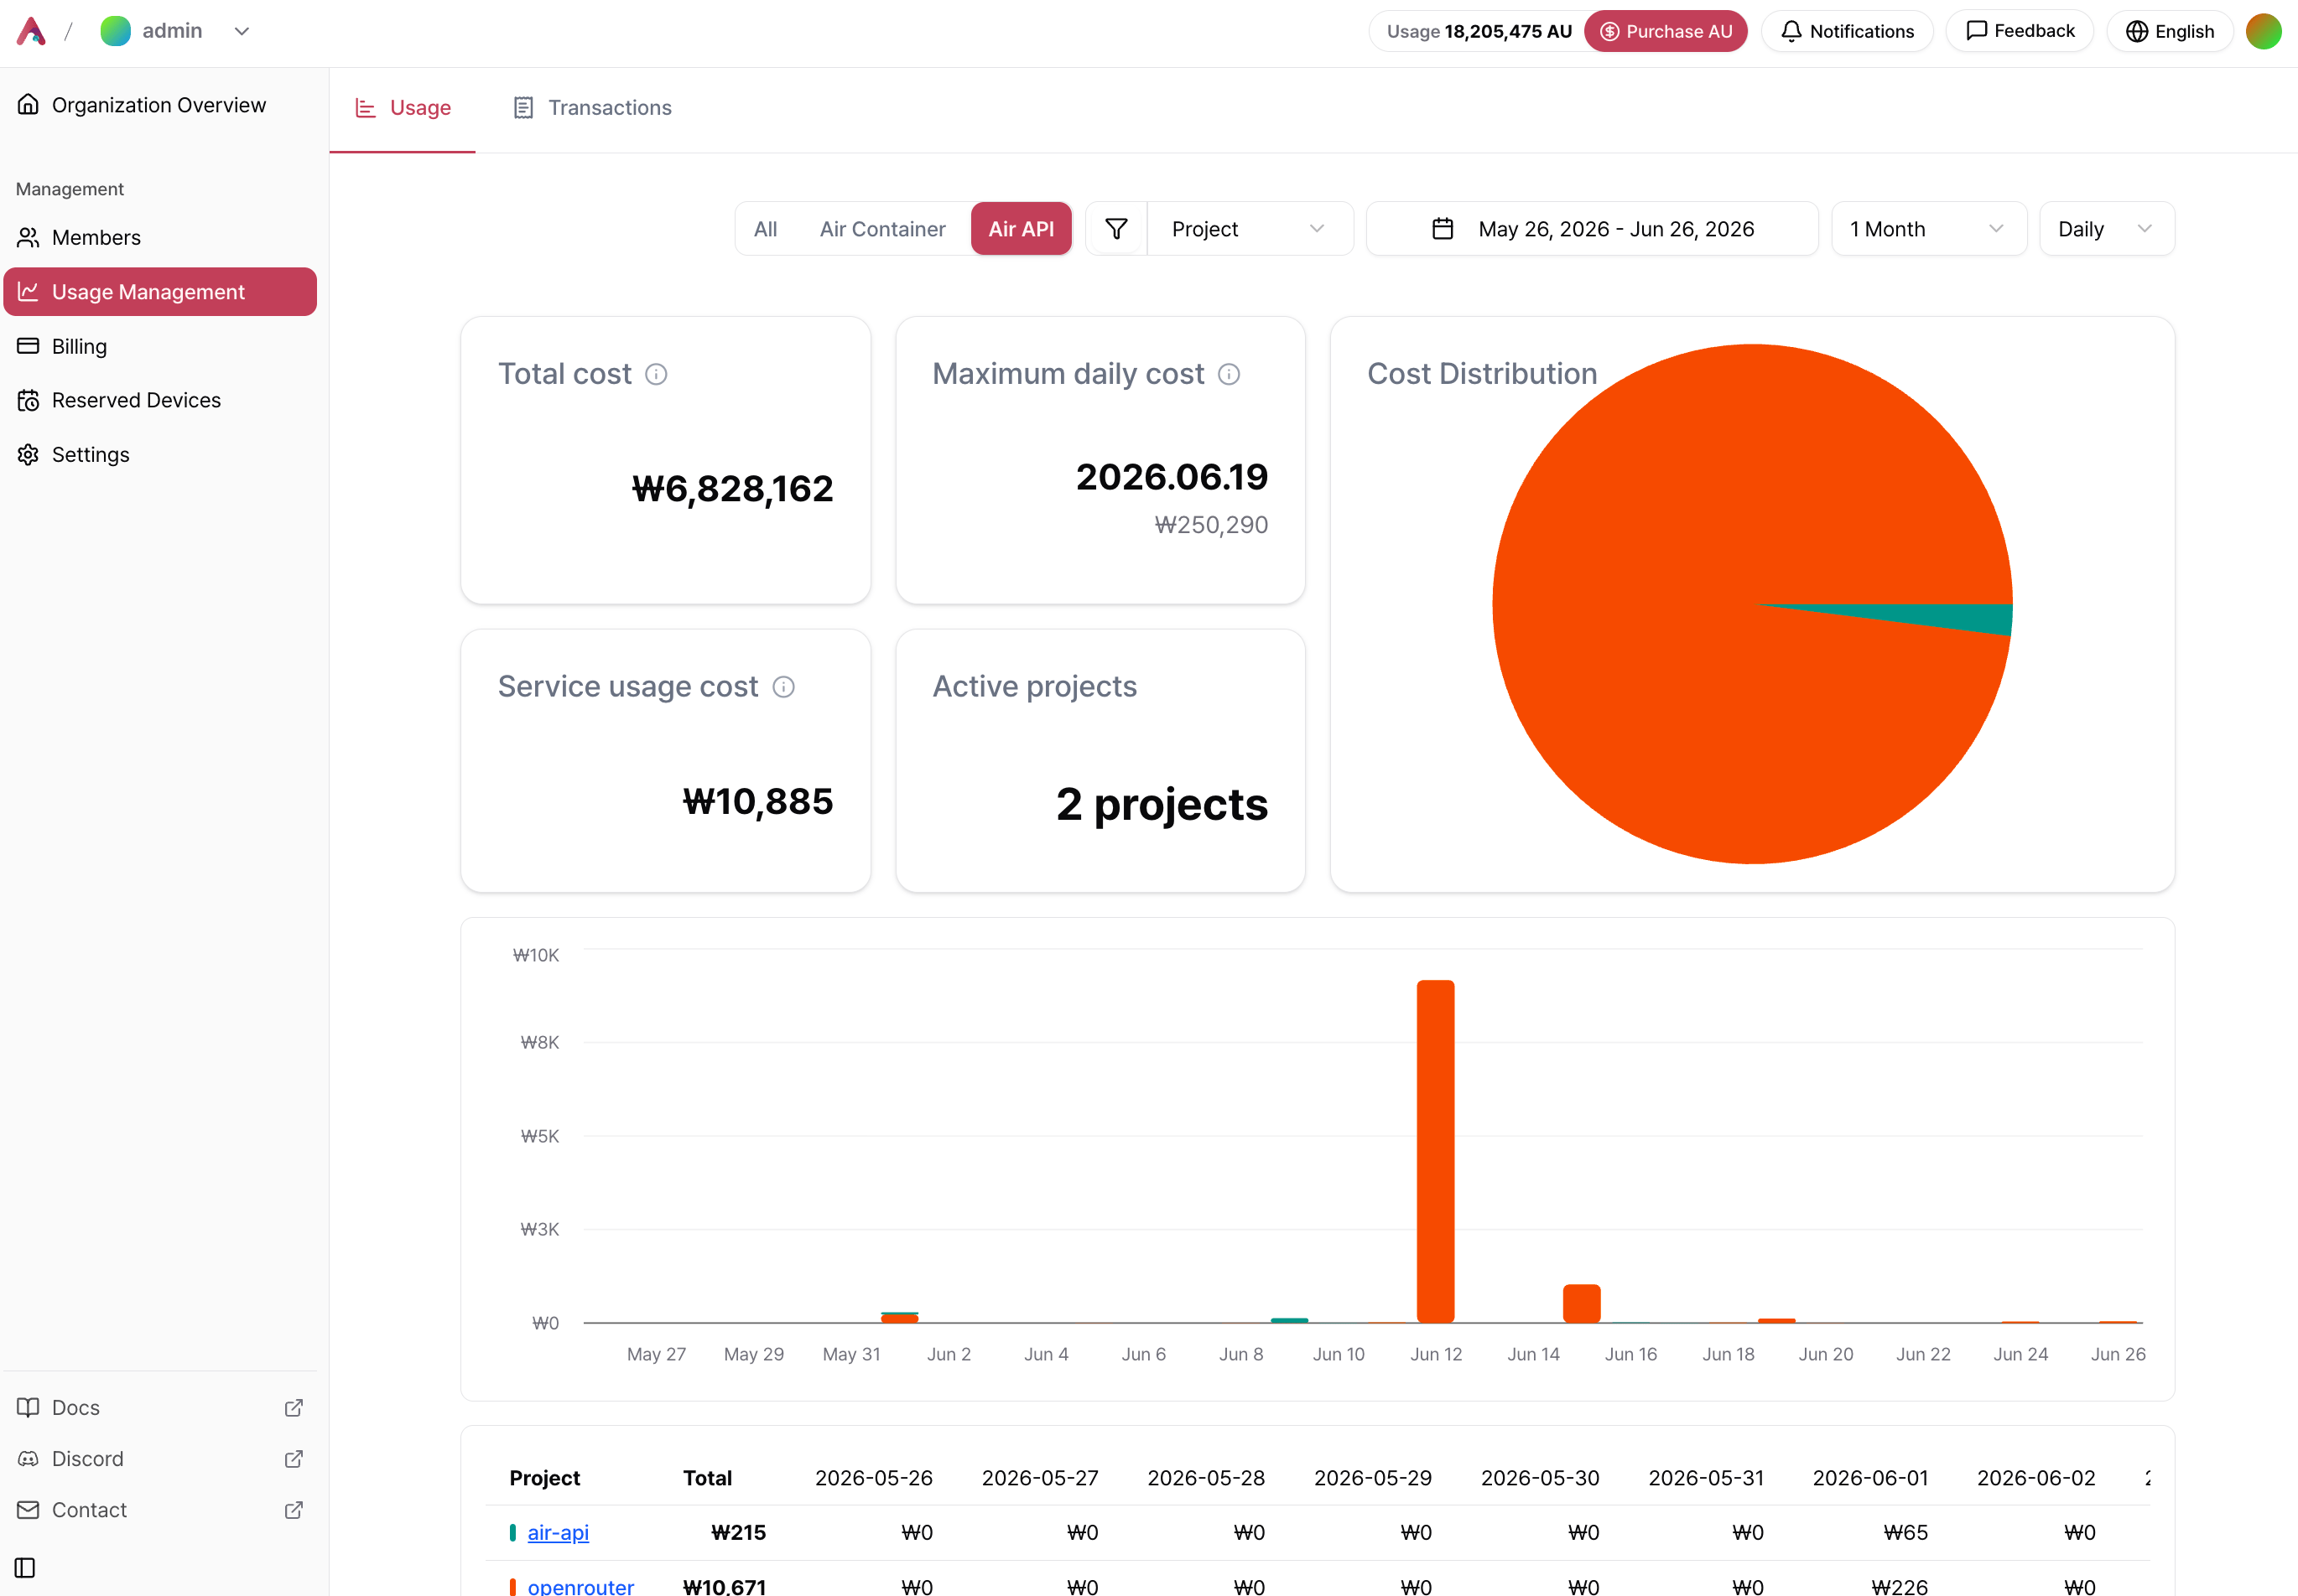Click the tall Jun 12 bar in chart
Viewport: 2298px width, 1596px height.
tap(1436, 1151)
